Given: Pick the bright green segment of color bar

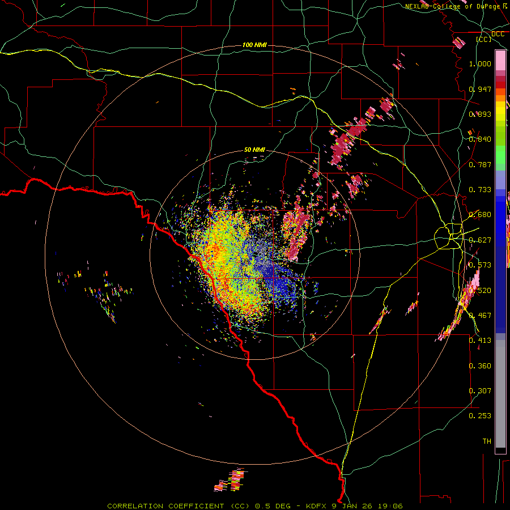Looking at the screenshot, I should (x=500, y=155).
